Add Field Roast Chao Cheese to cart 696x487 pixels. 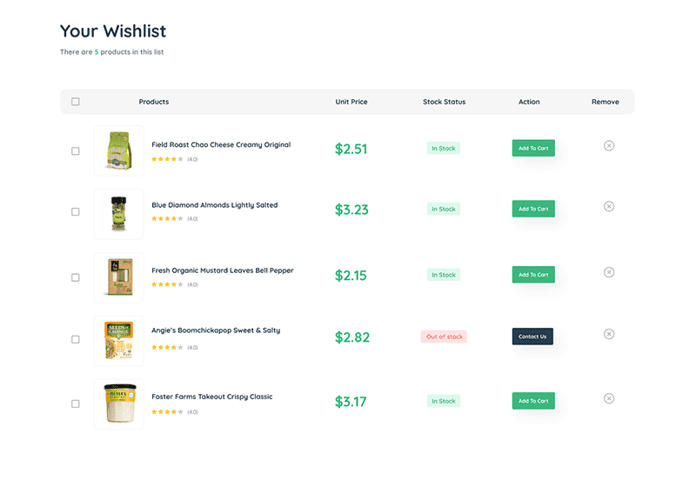coord(533,148)
